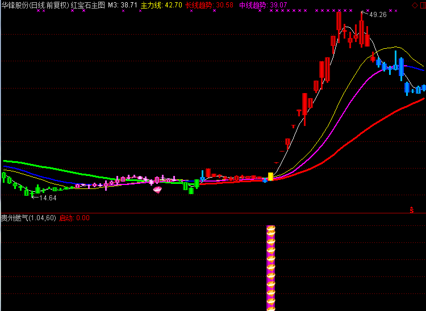This screenshot has width=426, height=311.
Task: Click the thick green trend line at far left
Action: (23, 163)
